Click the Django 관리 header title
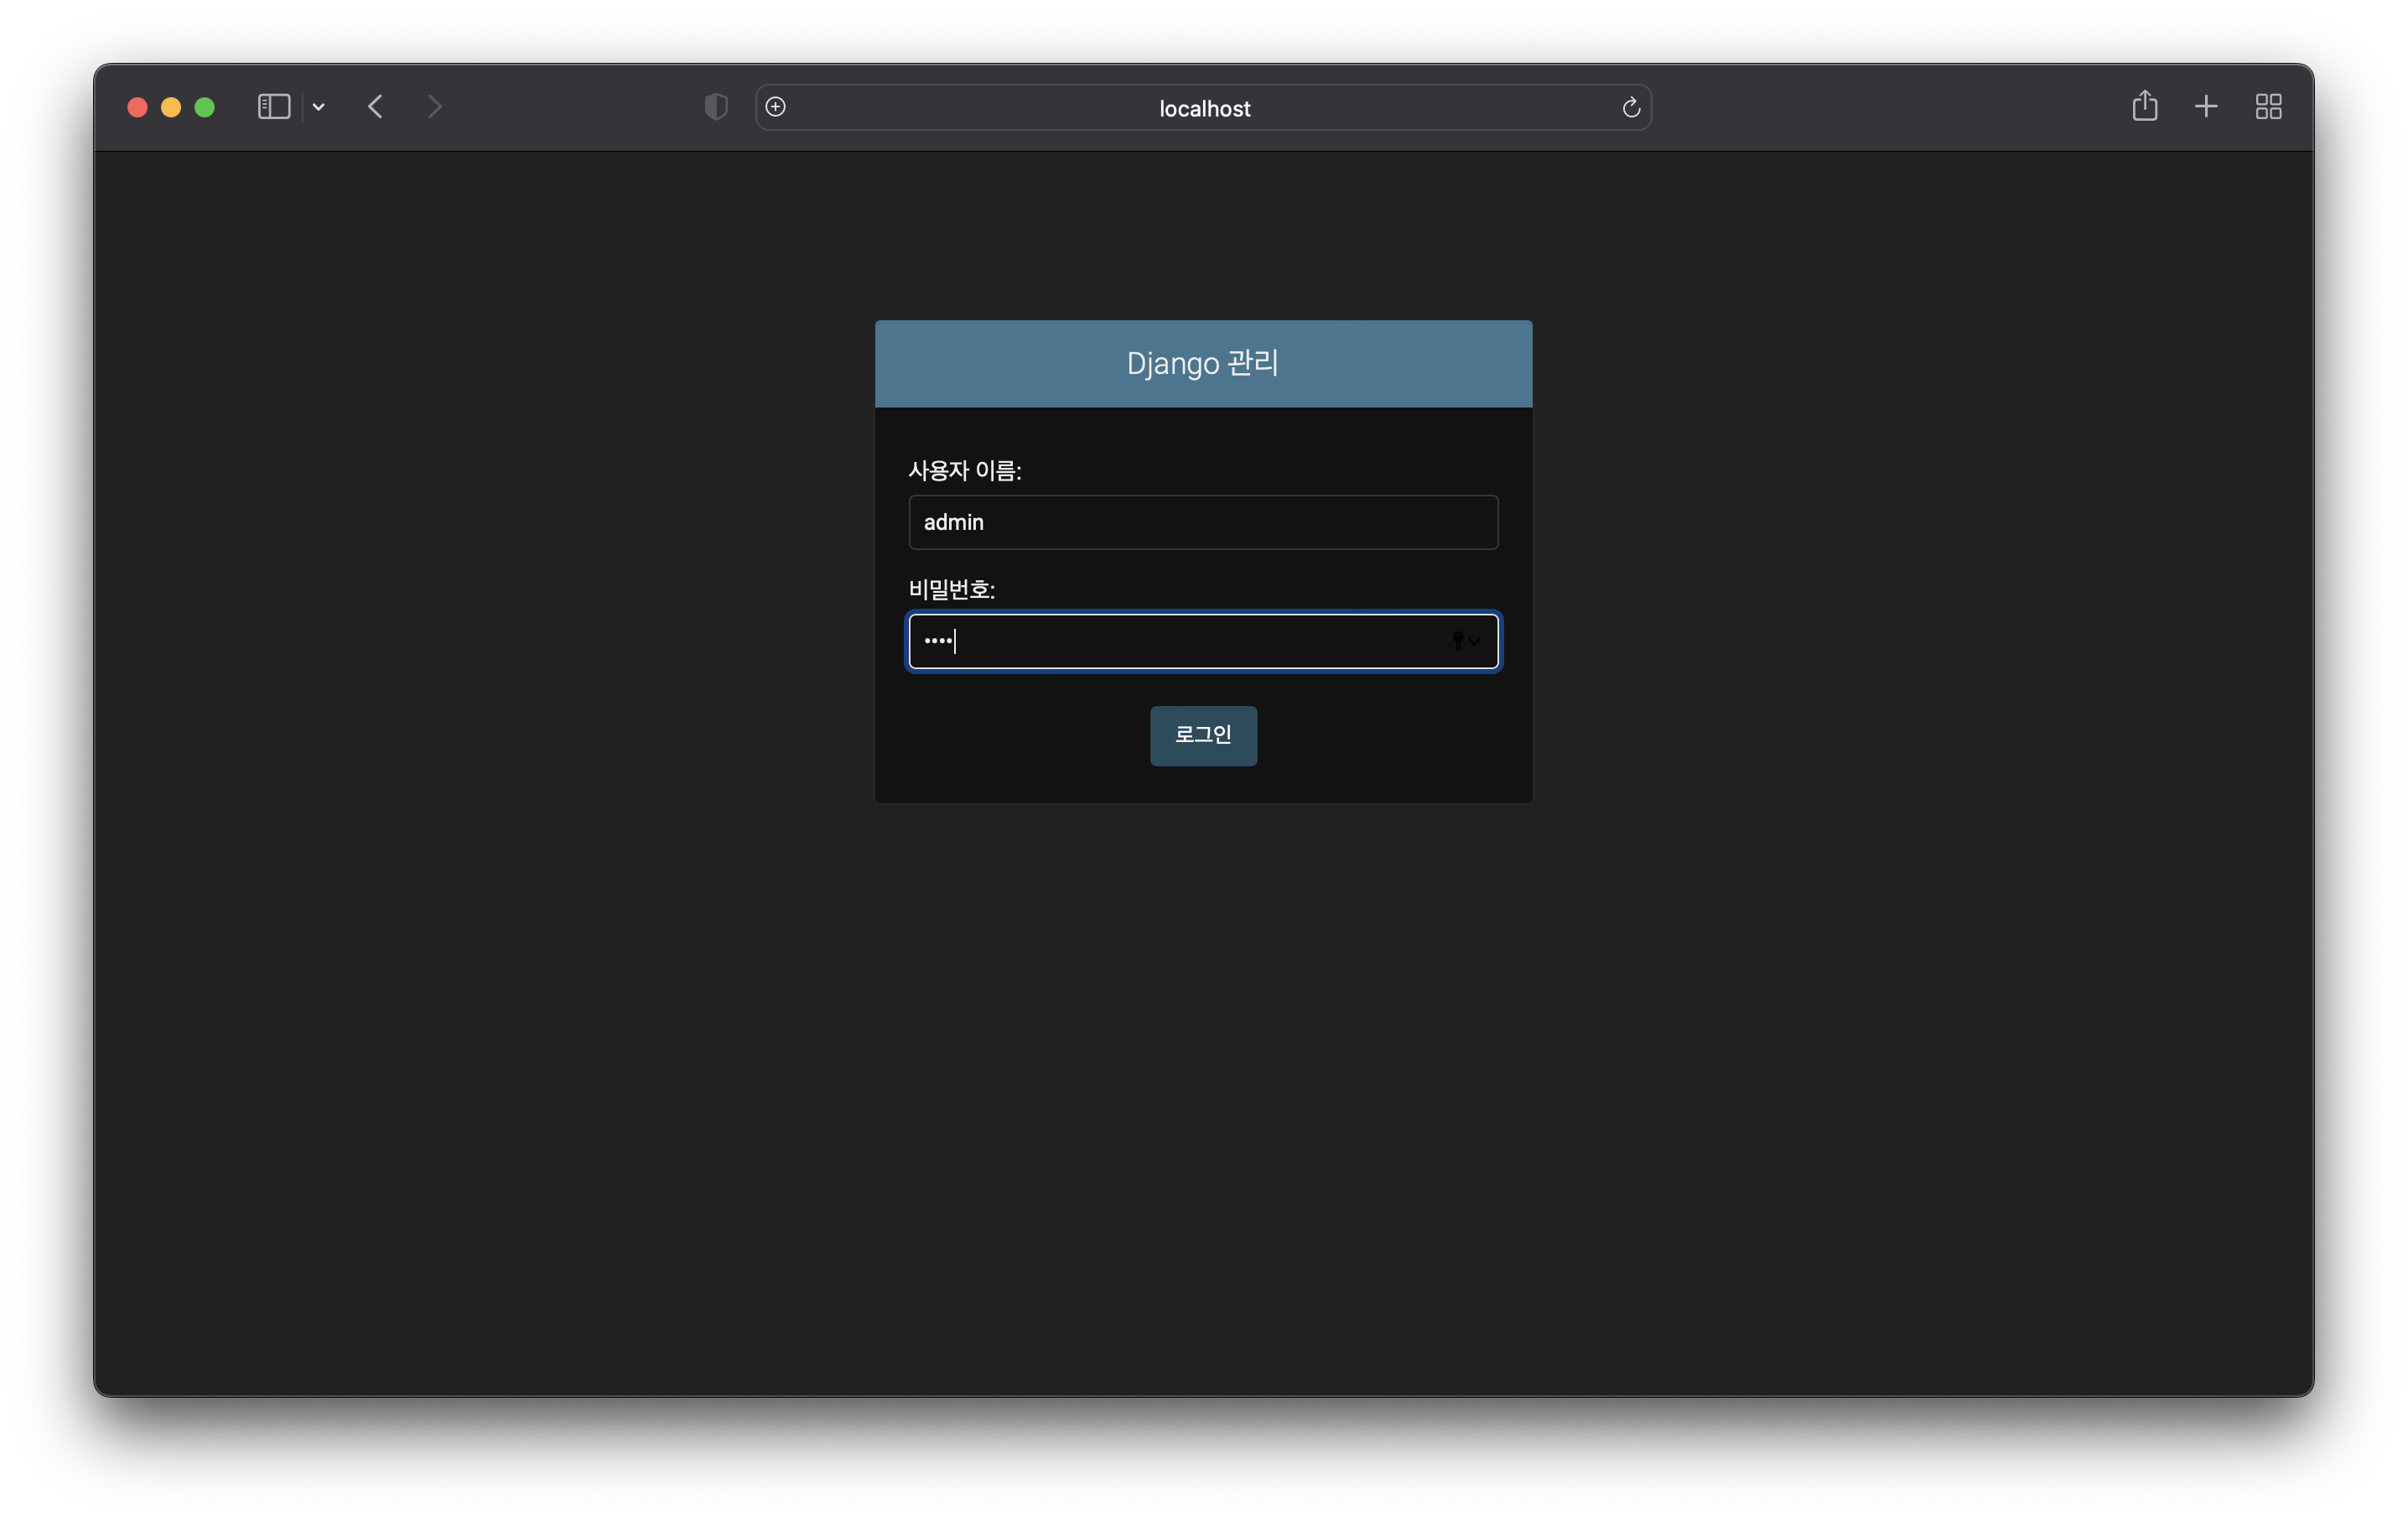Image resolution: width=2408 pixels, height=1521 pixels. tap(1203, 363)
